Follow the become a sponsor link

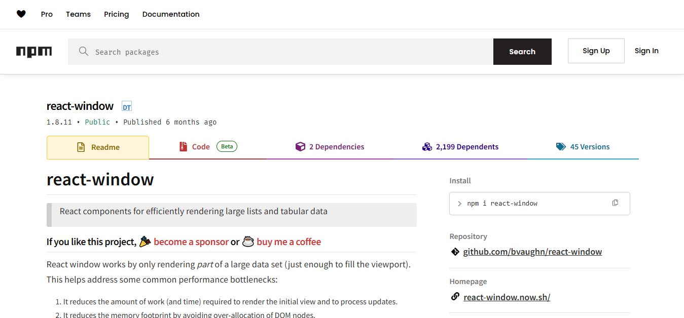click(x=191, y=242)
